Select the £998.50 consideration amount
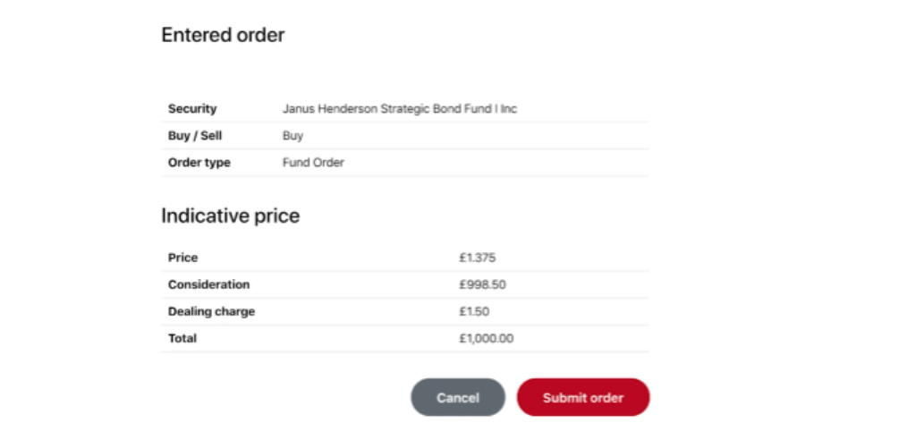 482,284
